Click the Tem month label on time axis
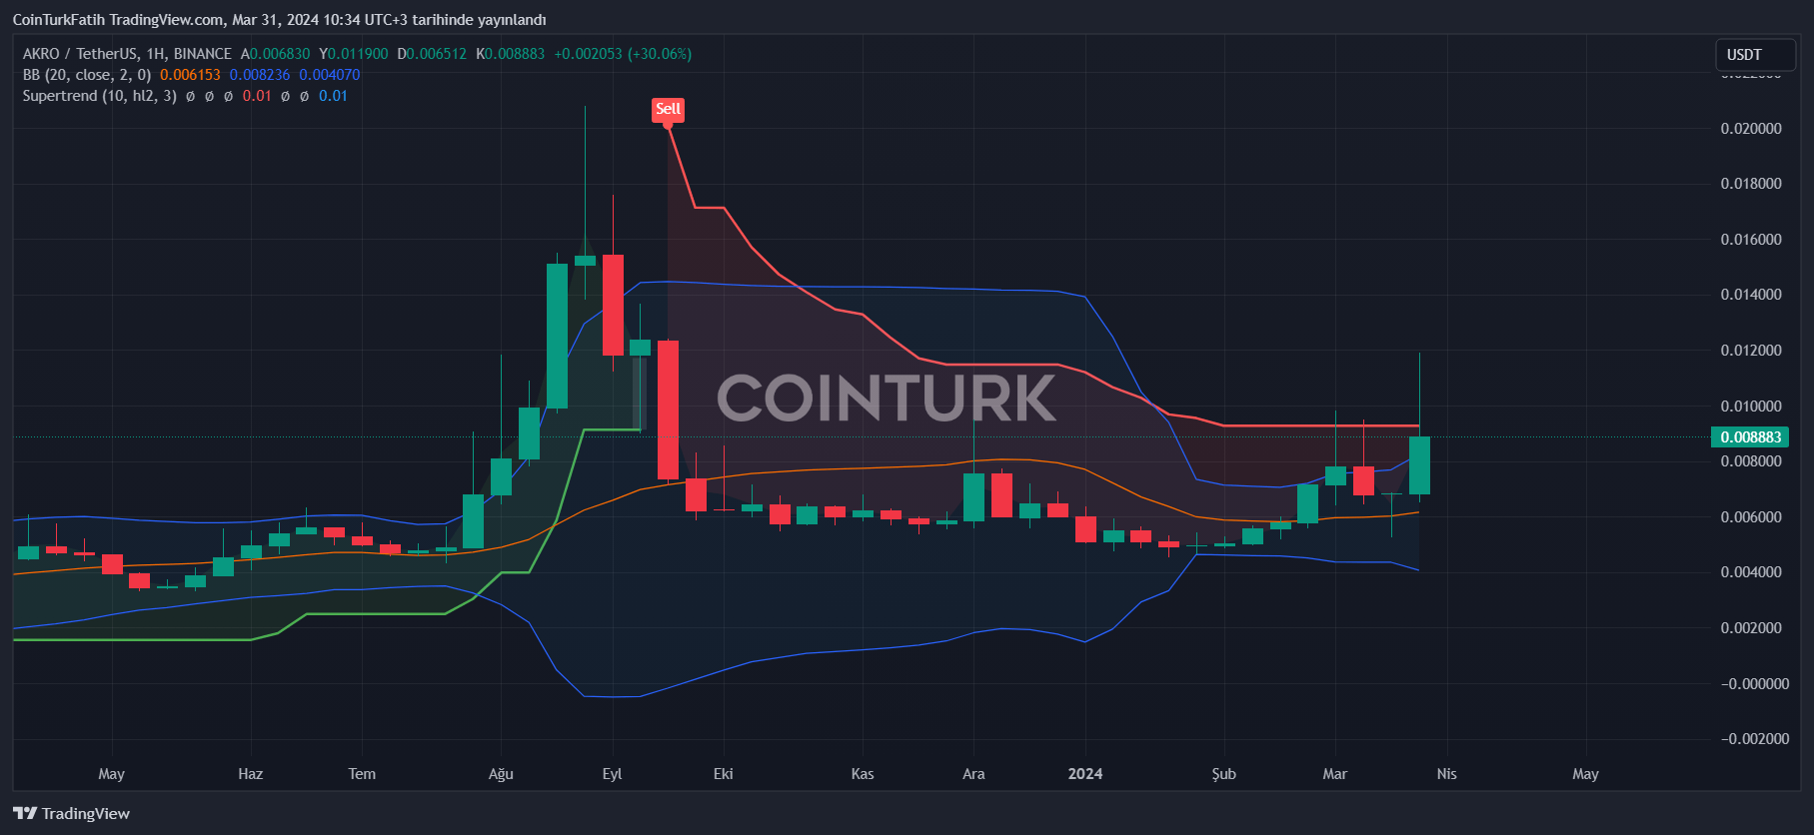 coord(362,774)
